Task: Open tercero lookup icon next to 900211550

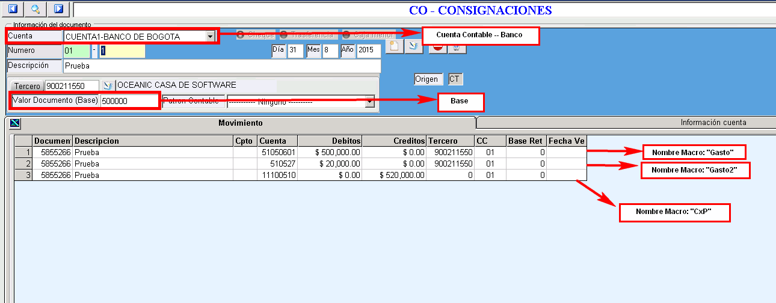Action: click(108, 86)
